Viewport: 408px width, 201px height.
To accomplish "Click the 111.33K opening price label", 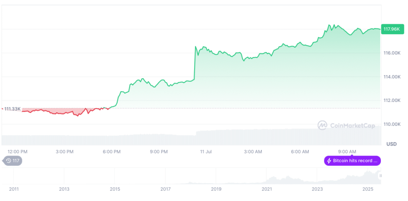I will [x=12, y=109].
